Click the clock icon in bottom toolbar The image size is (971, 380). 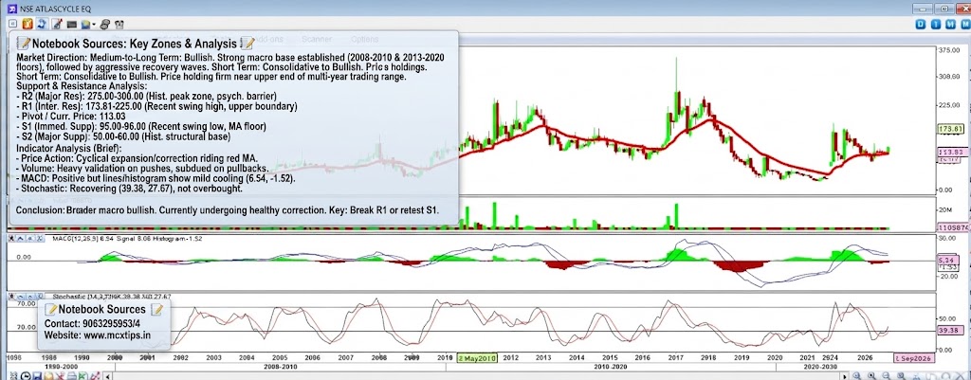[26, 376]
